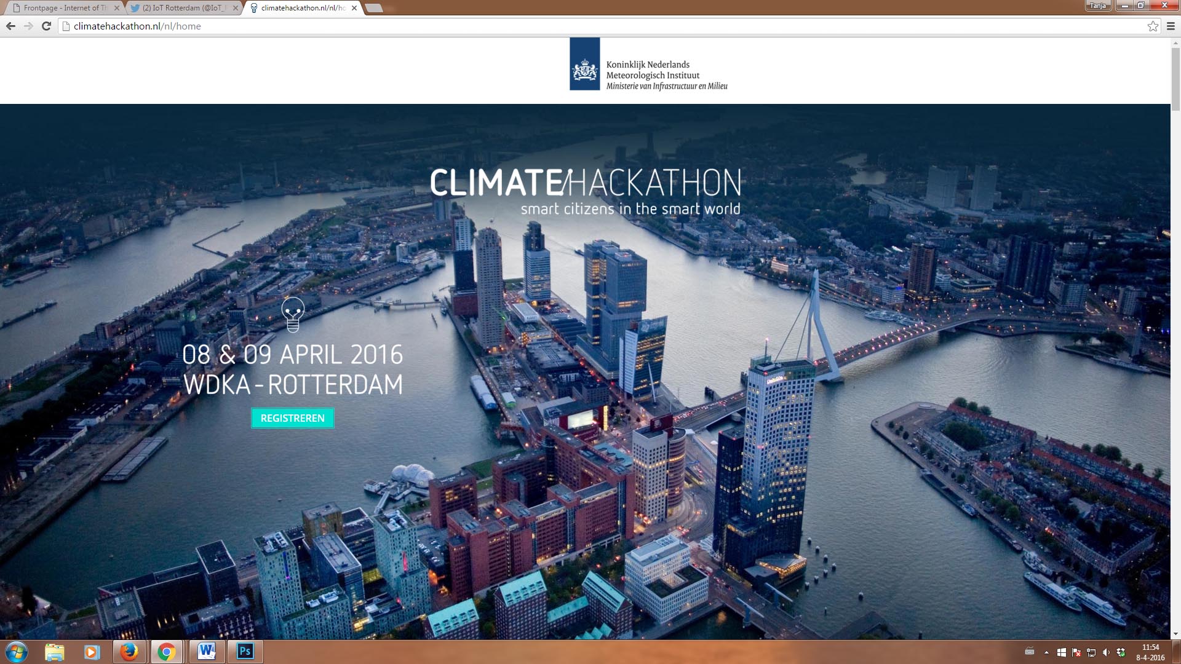The width and height of the screenshot is (1181, 664).
Task: Click the REGISTREREN button
Action: click(293, 418)
